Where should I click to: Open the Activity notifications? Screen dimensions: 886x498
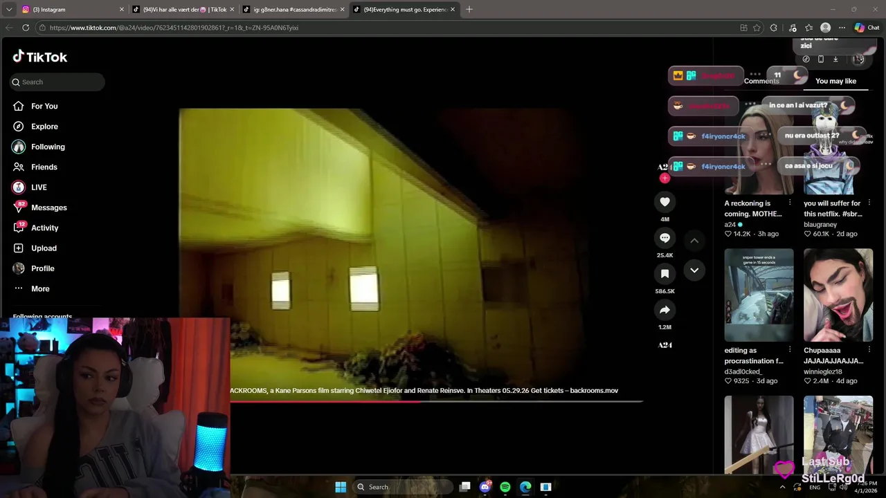tap(44, 228)
